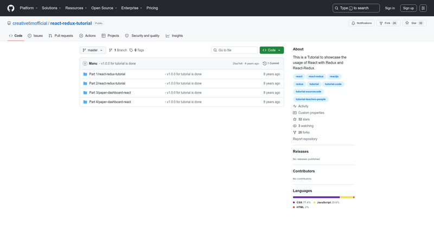Star this repository
The image size is (434, 244).
point(414,23)
